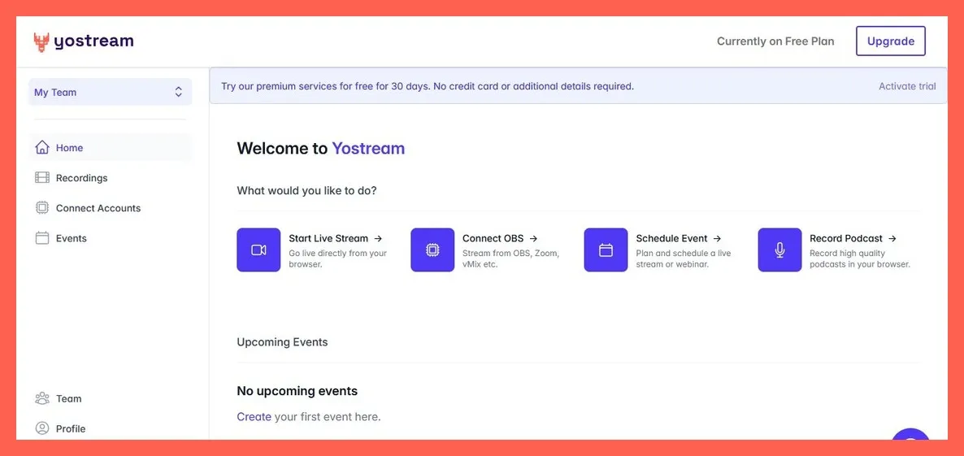Click the Connect OBS link
The height and width of the screenshot is (456, 964).
[500, 238]
